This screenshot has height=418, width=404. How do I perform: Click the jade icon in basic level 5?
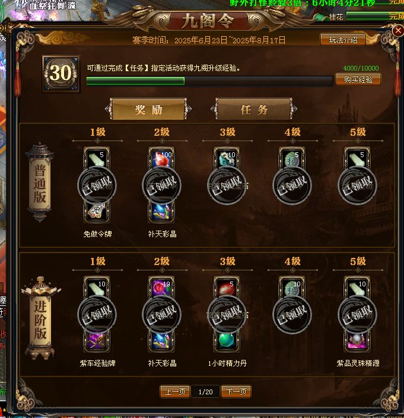pyautogui.click(x=357, y=159)
